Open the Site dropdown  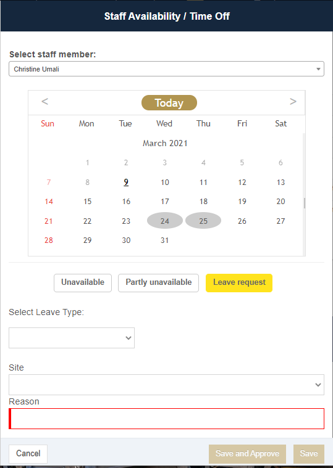coord(167,385)
